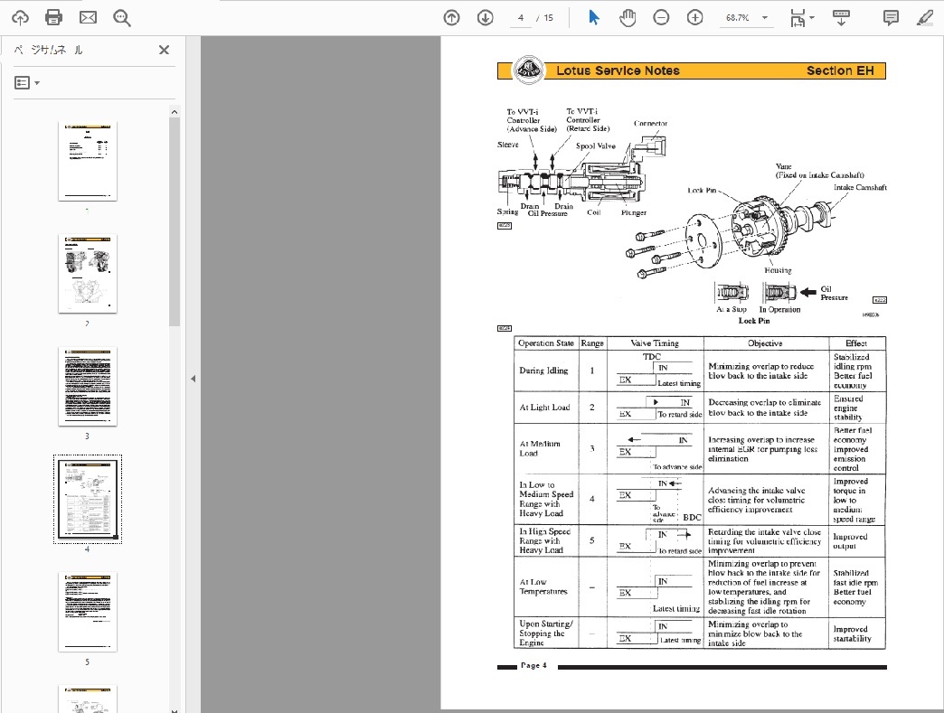The image size is (944, 713).
Task: Go to next page arrow button
Action: [486, 18]
